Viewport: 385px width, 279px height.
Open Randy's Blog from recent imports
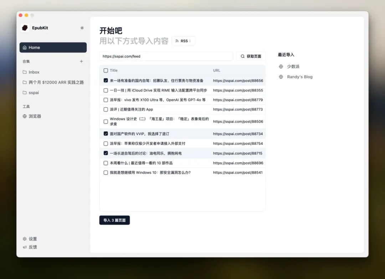pos(300,77)
